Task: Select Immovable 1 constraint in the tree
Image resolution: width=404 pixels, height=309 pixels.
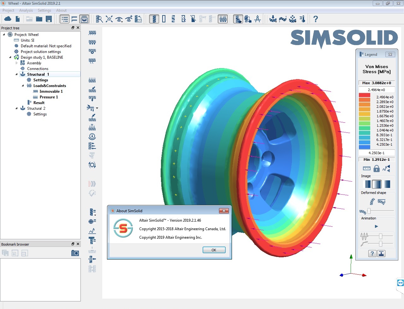Action: pyautogui.click(x=51, y=91)
